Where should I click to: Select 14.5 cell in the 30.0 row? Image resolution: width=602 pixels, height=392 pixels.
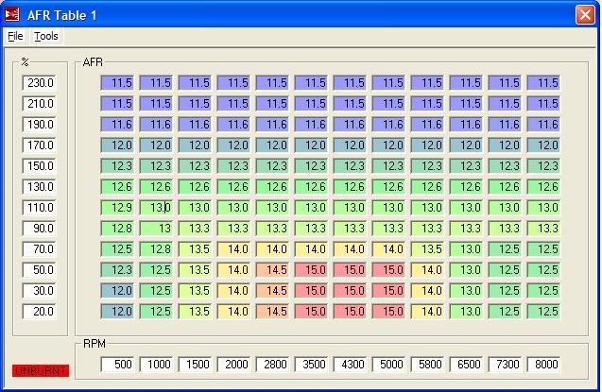click(x=272, y=290)
